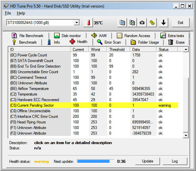Viewport: 196px width, 171px height.
Task: Switch to the File Benchmark tab
Action: [28, 36]
